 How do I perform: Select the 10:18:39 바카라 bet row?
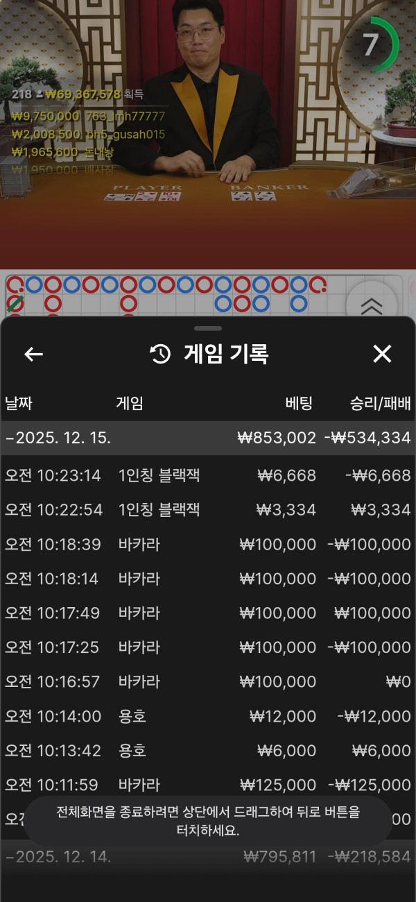click(208, 544)
